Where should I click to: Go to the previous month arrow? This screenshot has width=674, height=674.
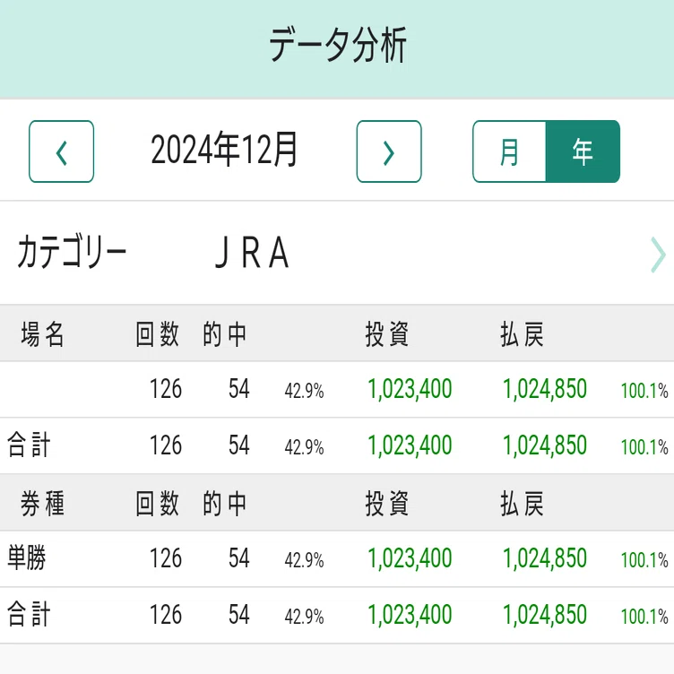click(x=62, y=151)
